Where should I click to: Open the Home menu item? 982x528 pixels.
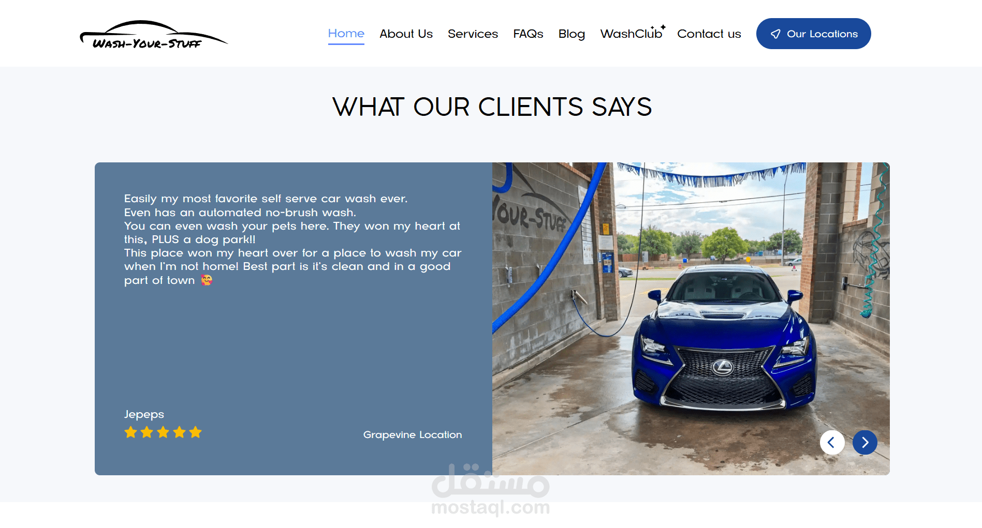tap(346, 34)
